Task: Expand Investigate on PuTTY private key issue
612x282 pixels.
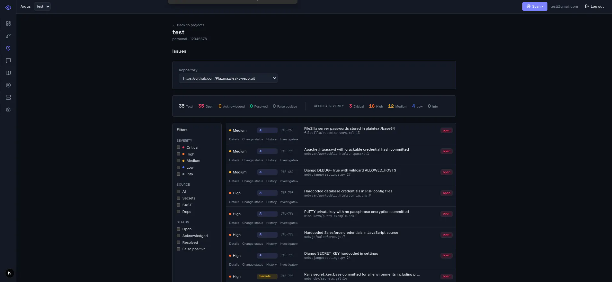Action: [x=289, y=223]
